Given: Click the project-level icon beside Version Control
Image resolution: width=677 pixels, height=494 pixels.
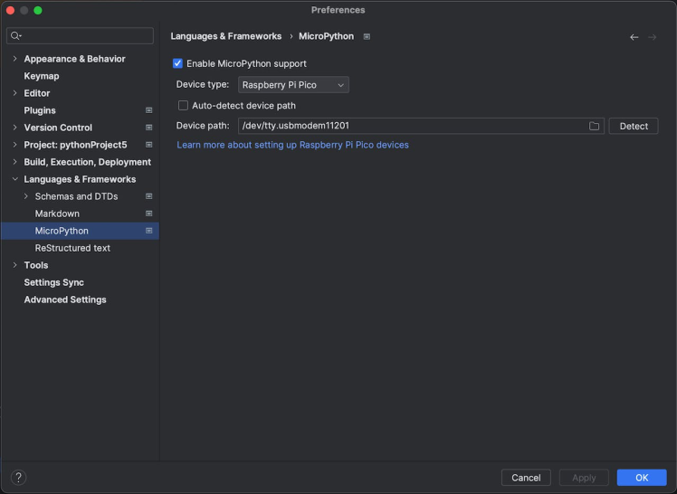Looking at the screenshot, I should coord(148,128).
